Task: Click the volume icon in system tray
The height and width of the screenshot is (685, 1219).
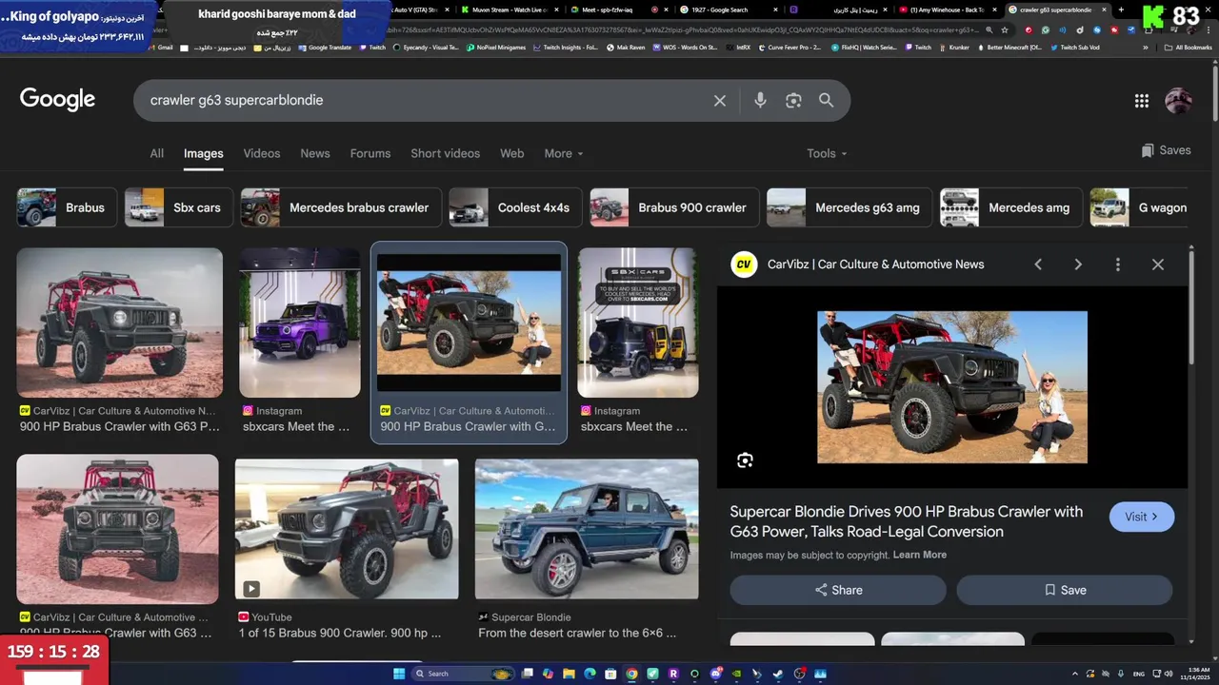Action: point(1170,674)
